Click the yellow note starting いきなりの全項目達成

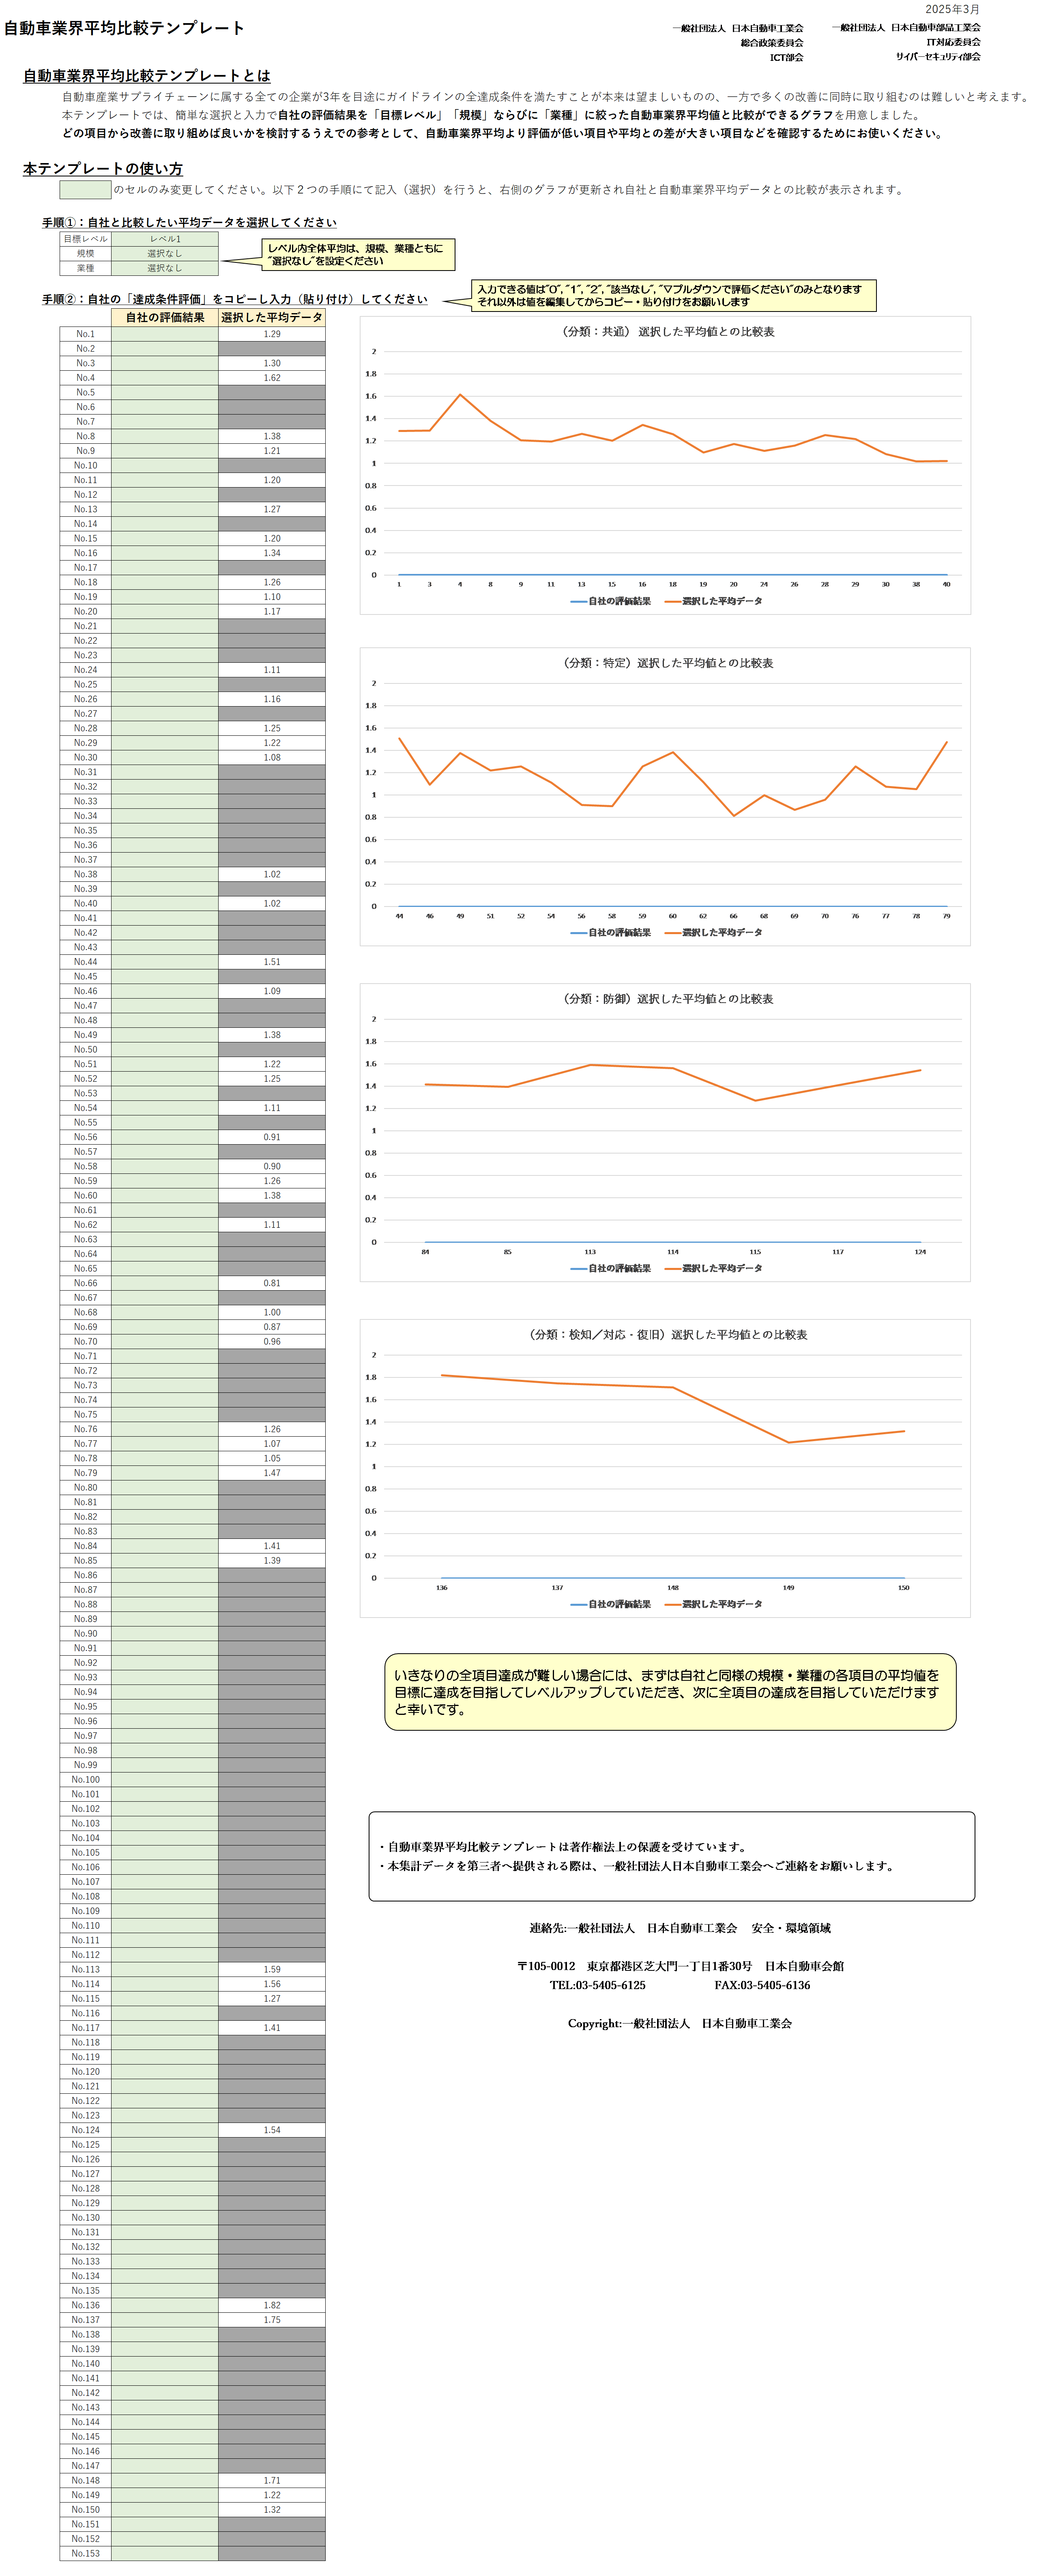click(670, 1692)
